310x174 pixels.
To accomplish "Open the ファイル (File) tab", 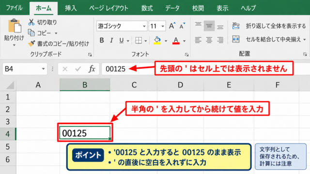I will click(x=14, y=8).
